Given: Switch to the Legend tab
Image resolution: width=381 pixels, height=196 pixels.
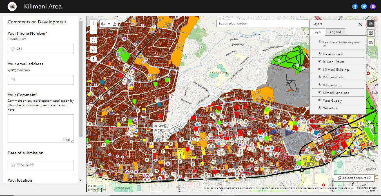Looking at the screenshot, I should 335,32.
